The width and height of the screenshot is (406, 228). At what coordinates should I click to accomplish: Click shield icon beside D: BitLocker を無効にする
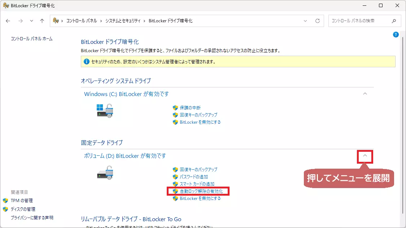[x=175, y=199]
